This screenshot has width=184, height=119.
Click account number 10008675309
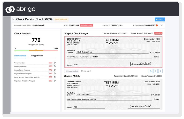coord(117,25)
